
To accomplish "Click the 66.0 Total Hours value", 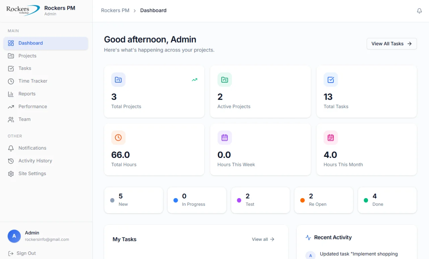I will tap(121, 155).
